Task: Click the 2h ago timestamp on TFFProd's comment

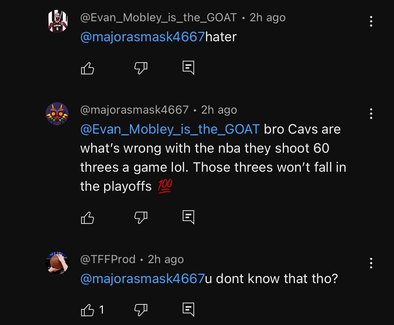Action: point(165,259)
